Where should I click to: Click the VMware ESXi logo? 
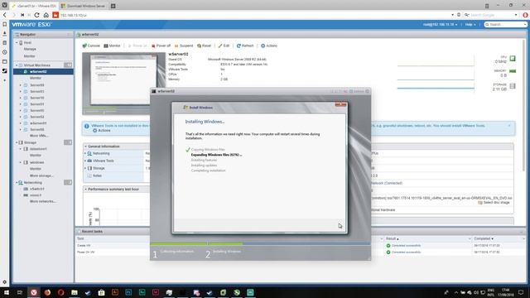click(31, 24)
